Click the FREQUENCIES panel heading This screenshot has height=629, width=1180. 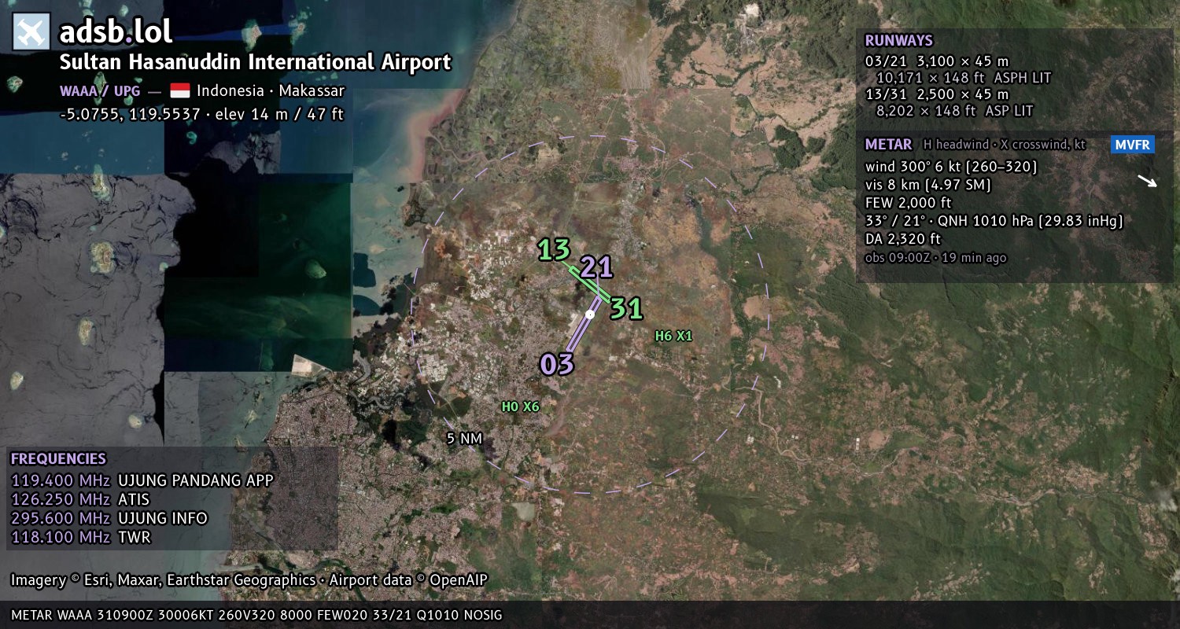pyautogui.click(x=58, y=459)
